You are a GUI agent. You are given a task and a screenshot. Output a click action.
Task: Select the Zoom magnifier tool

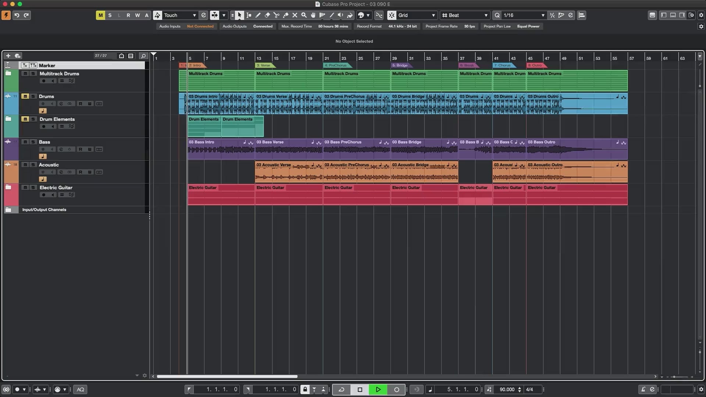tap(304, 15)
